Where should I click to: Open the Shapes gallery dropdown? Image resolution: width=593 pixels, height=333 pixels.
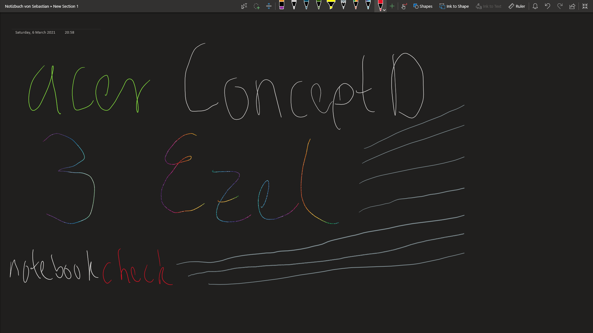(423, 6)
